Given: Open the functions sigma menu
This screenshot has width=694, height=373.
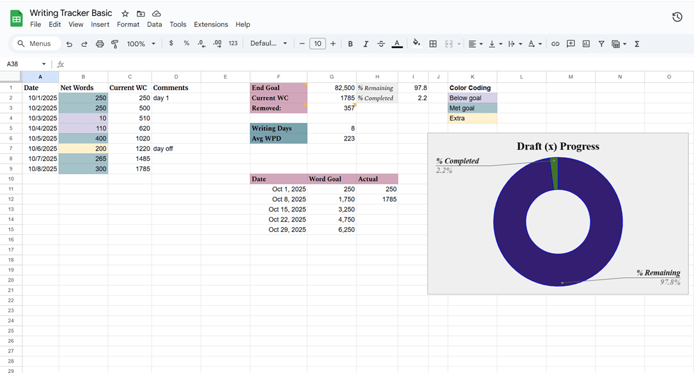Looking at the screenshot, I should (637, 44).
